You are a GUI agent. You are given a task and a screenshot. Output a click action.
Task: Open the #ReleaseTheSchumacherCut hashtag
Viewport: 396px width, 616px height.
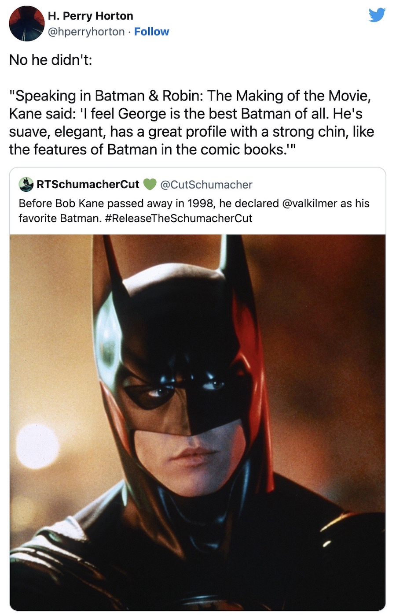pos(179,218)
